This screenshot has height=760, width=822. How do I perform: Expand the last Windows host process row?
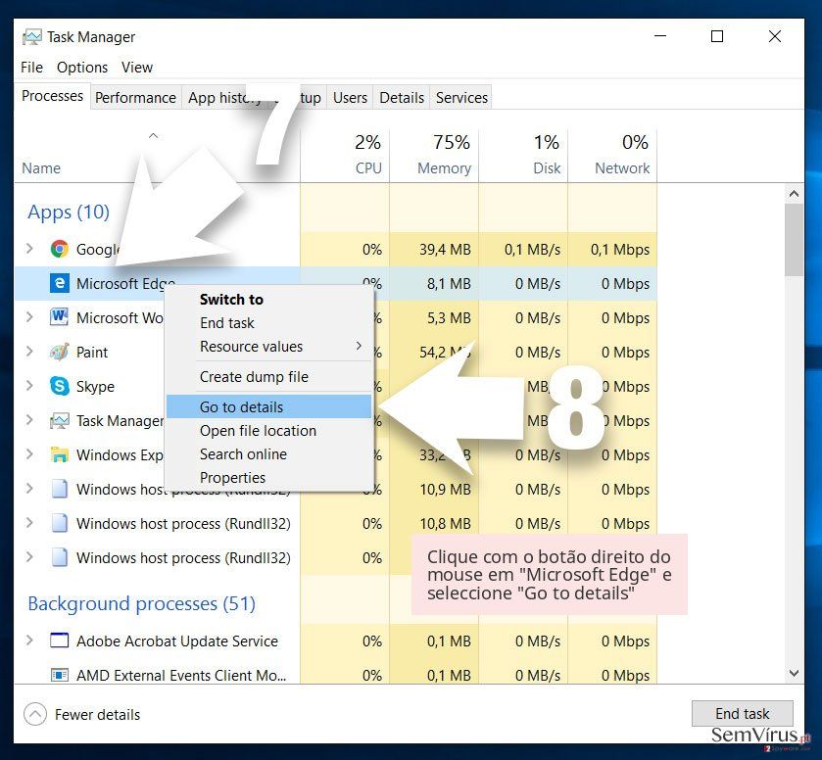[x=29, y=557]
